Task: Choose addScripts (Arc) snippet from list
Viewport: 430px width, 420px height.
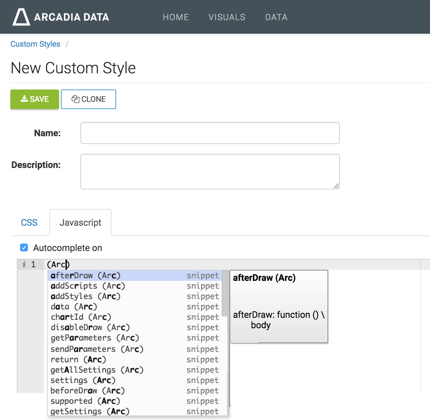Action: (88, 286)
